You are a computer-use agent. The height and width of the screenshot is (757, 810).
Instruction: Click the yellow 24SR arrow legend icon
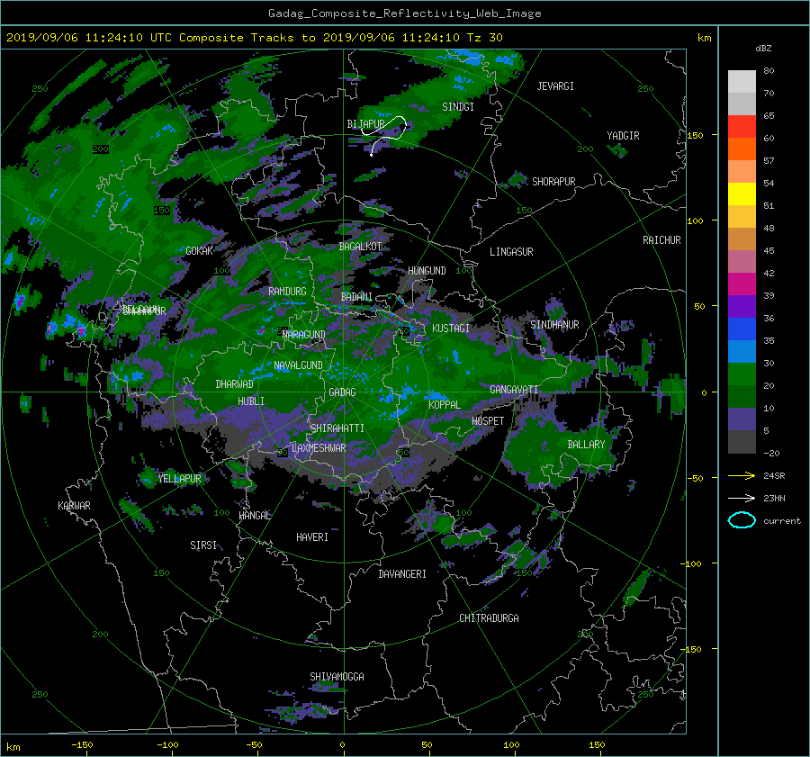point(742,475)
